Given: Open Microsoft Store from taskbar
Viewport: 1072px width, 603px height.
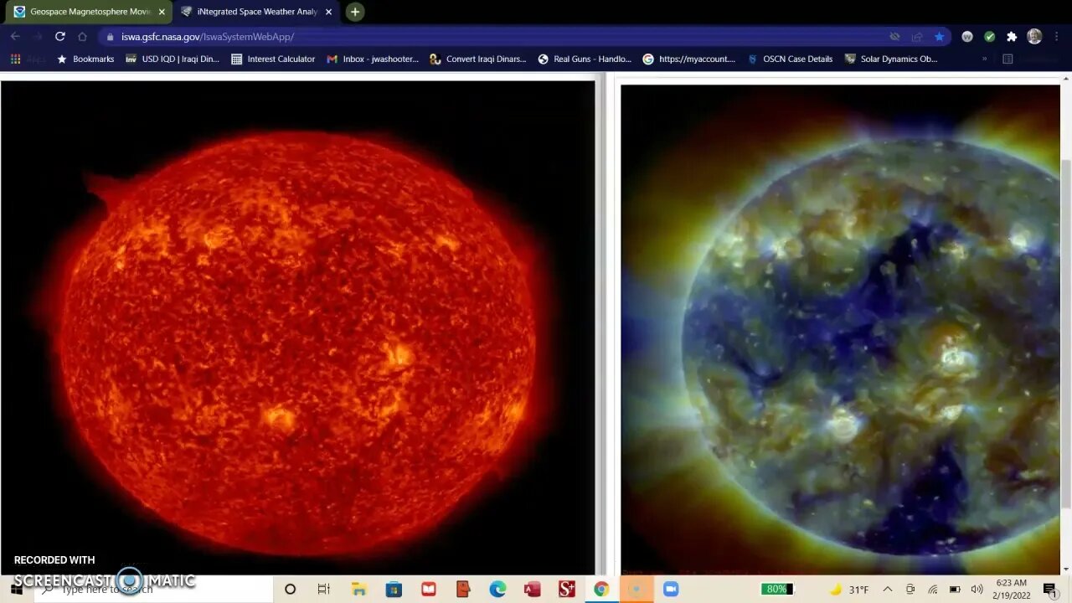Looking at the screenshot, I should 394,590.
